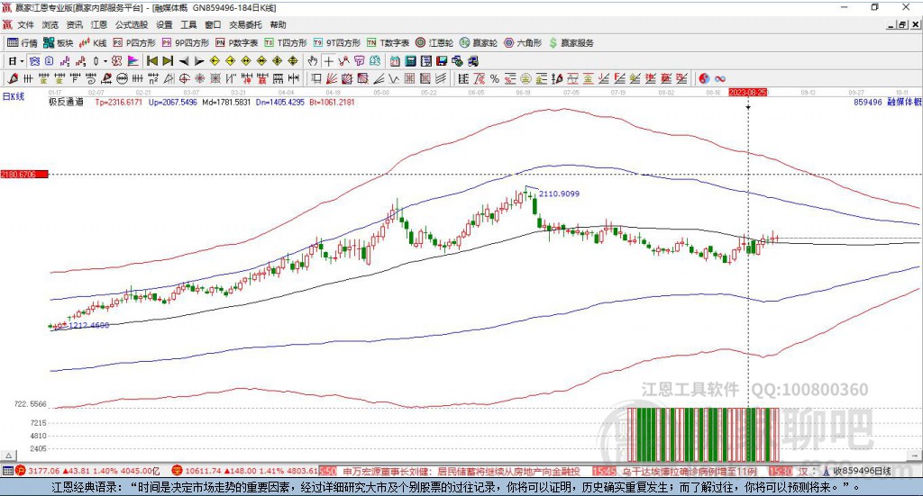923x496 pixels.
Task: Click the circled 金 gold ratio icon
Action: [525, 78]
